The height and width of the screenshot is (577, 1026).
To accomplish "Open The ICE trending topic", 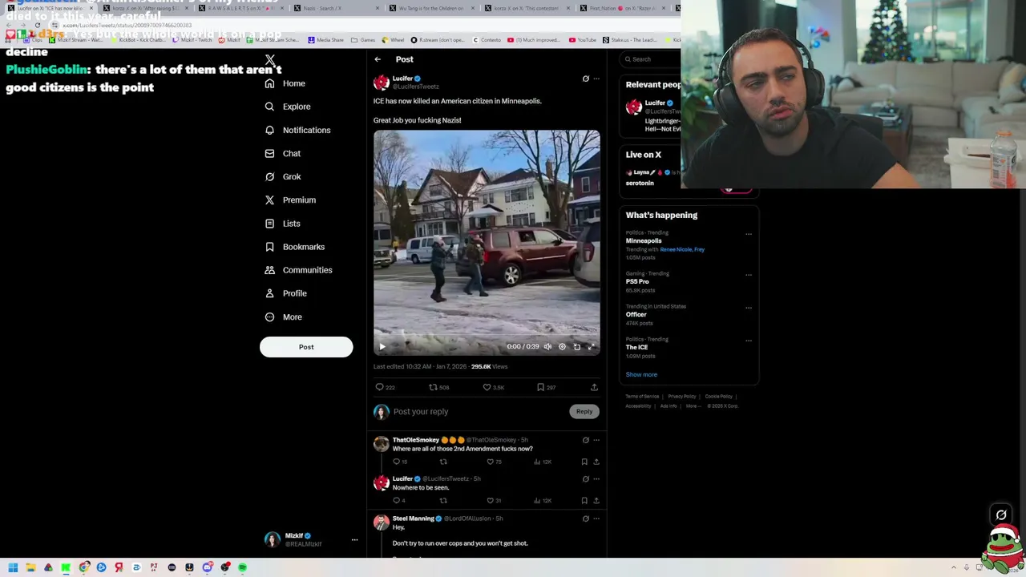I will (636, 347).
